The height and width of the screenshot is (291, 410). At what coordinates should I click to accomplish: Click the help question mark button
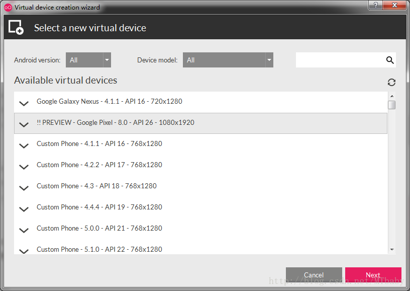[x=376, y=5]
